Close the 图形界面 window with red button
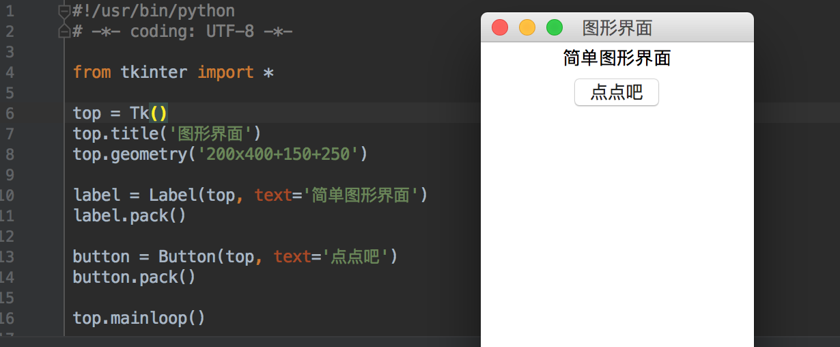The height and width of the screenshot is (347, 840). 500,27
